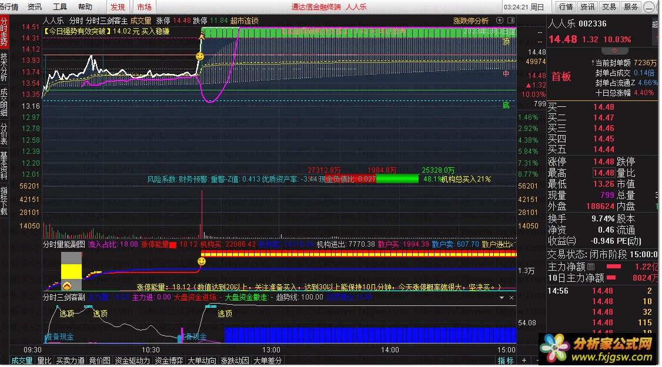
Task: Click the smiley face in 分时量能副图 pane
Action: (202, 261)
